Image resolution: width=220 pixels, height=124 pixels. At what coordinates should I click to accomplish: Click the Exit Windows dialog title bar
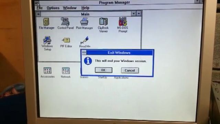click(x=119, y=53)
